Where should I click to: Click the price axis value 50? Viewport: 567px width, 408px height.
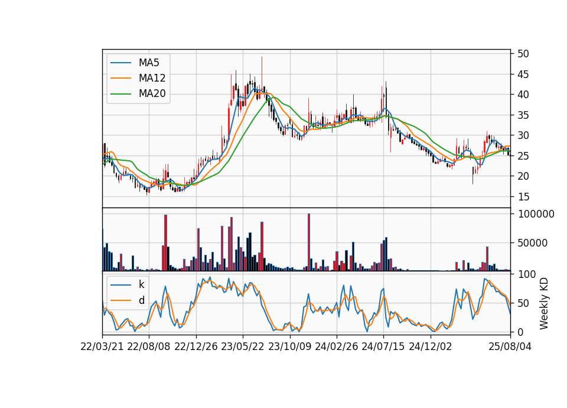pyautogui.click(x=523, y=54)
